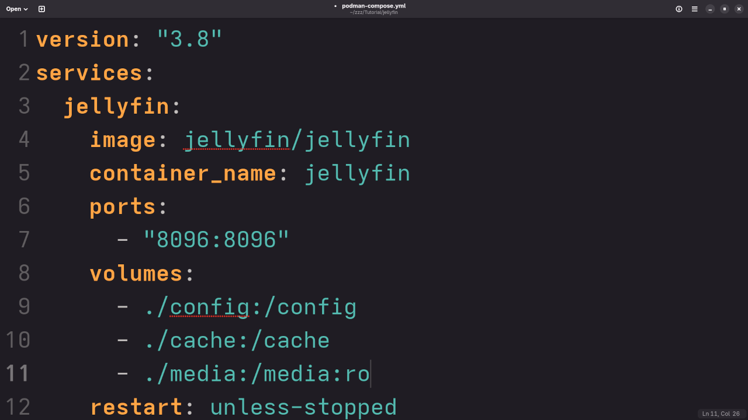
Task: Click the "image" key
Action: (123, 140)
